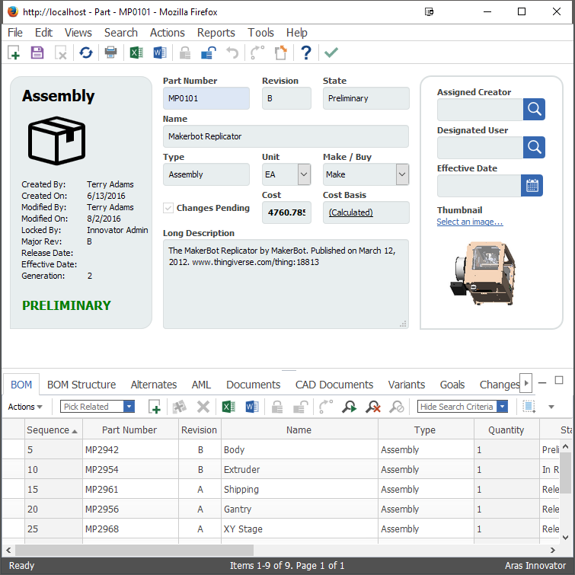Click the Select an image link

(470, 222)
